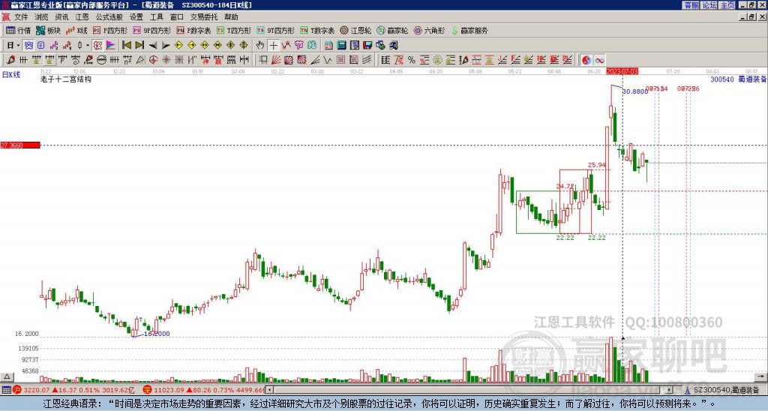Open the 客服 link in title bar

pos(691,5)
